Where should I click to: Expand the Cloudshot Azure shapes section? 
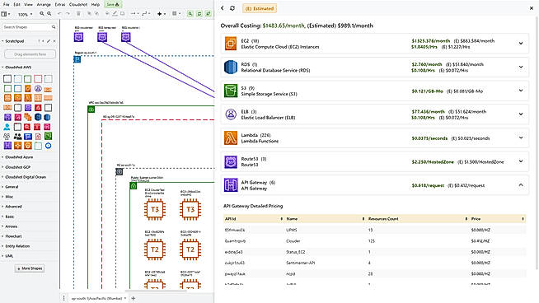point(19,157)
